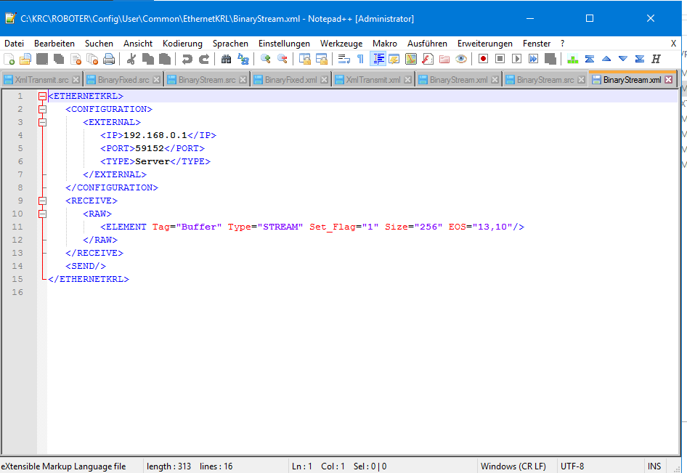Click UTF-8 encoding in status bar
The height and width of the screenshot is (473, 687).
(572, 466)
